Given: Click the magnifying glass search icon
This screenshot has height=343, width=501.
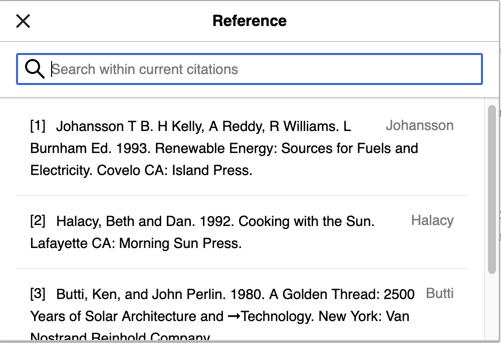Looking at the screenshot, I should tap(35, 69).
